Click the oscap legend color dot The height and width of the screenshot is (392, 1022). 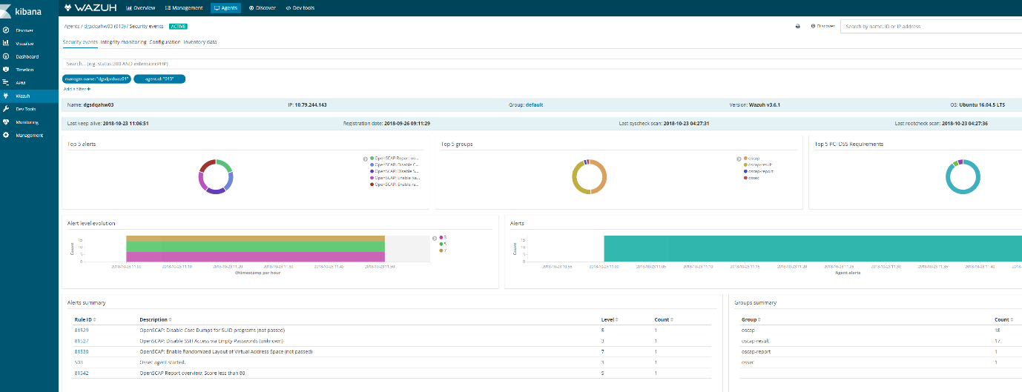point(745,159)
